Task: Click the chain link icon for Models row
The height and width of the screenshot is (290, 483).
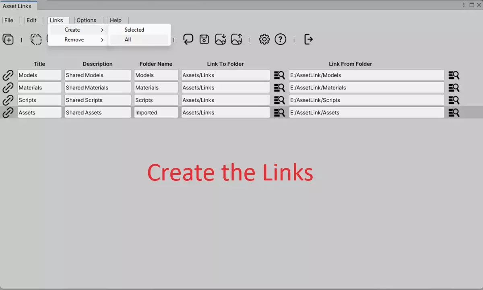Action: (8, 75)
